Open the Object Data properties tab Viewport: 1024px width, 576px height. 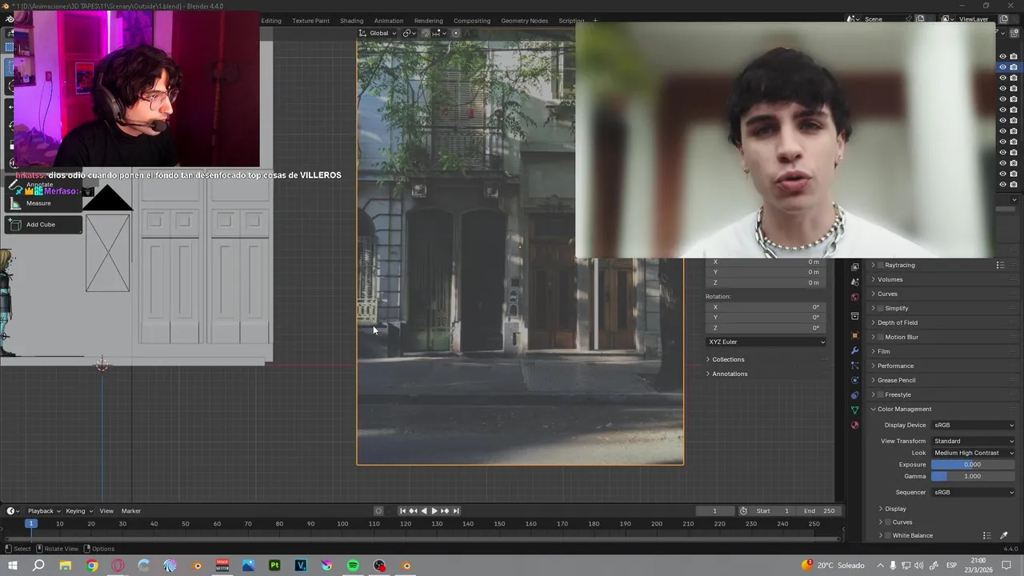click(x=854, y=410)
